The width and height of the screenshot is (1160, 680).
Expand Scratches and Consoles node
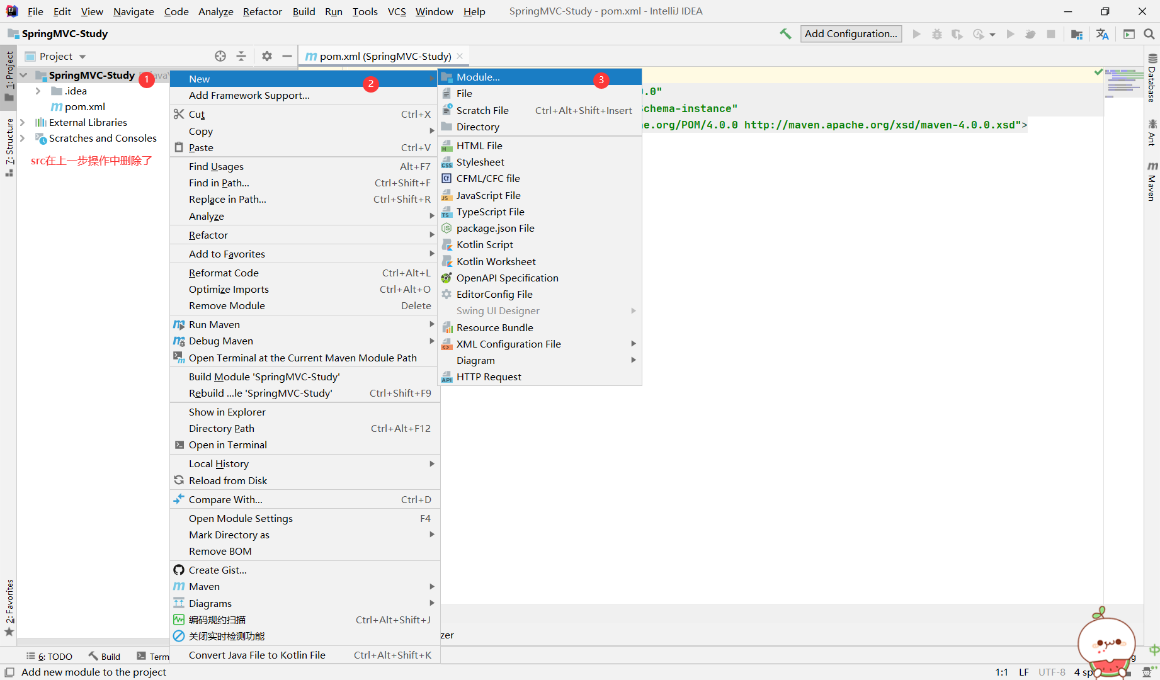23,138
